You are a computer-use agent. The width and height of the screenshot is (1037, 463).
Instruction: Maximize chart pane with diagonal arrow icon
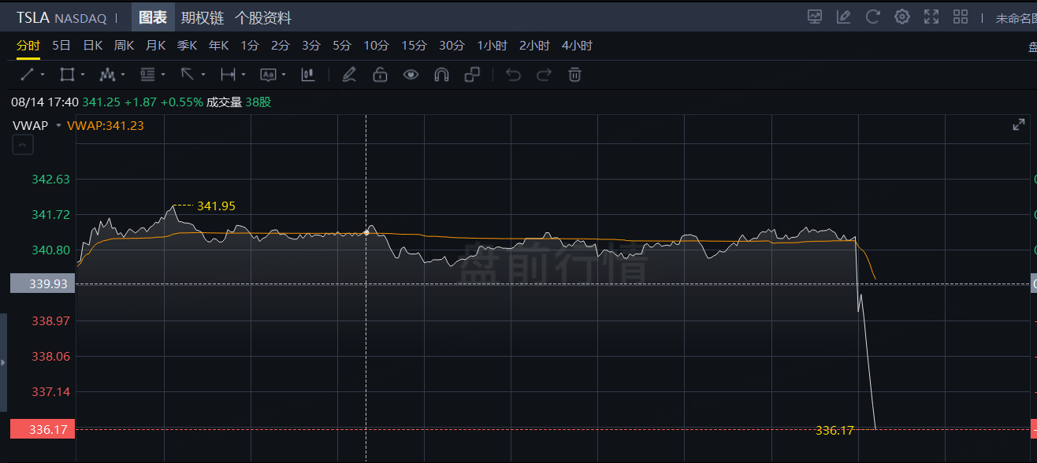click(x=1019, y=124)
